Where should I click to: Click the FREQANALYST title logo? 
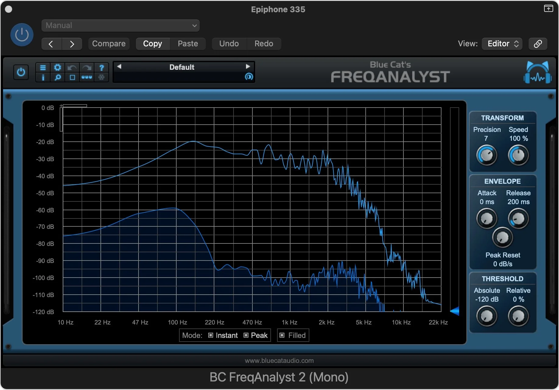390,76
